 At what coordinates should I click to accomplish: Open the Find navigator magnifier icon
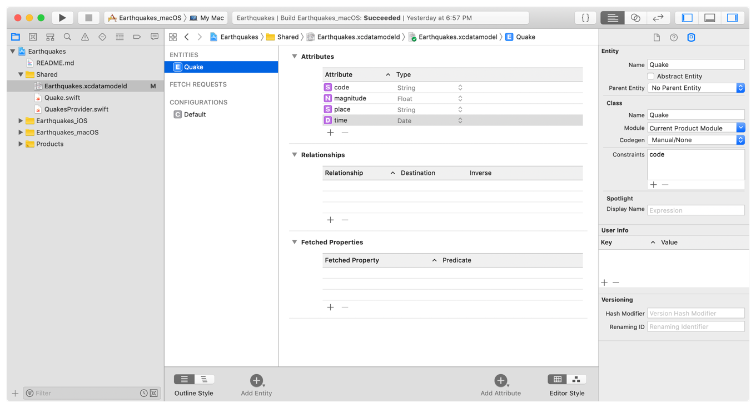67,37
